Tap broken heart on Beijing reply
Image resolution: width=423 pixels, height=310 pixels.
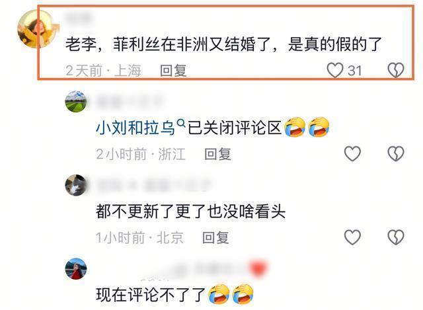click(396, 237)
